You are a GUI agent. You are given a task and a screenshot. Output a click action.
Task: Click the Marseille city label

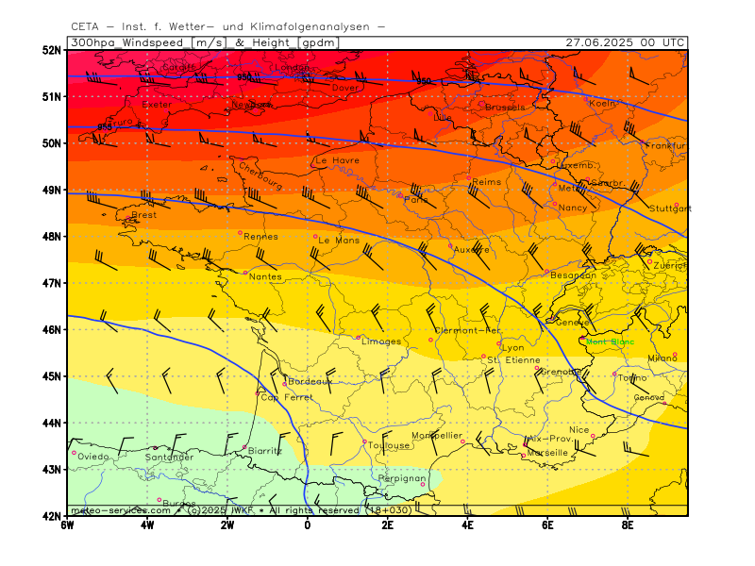(547, 453)
